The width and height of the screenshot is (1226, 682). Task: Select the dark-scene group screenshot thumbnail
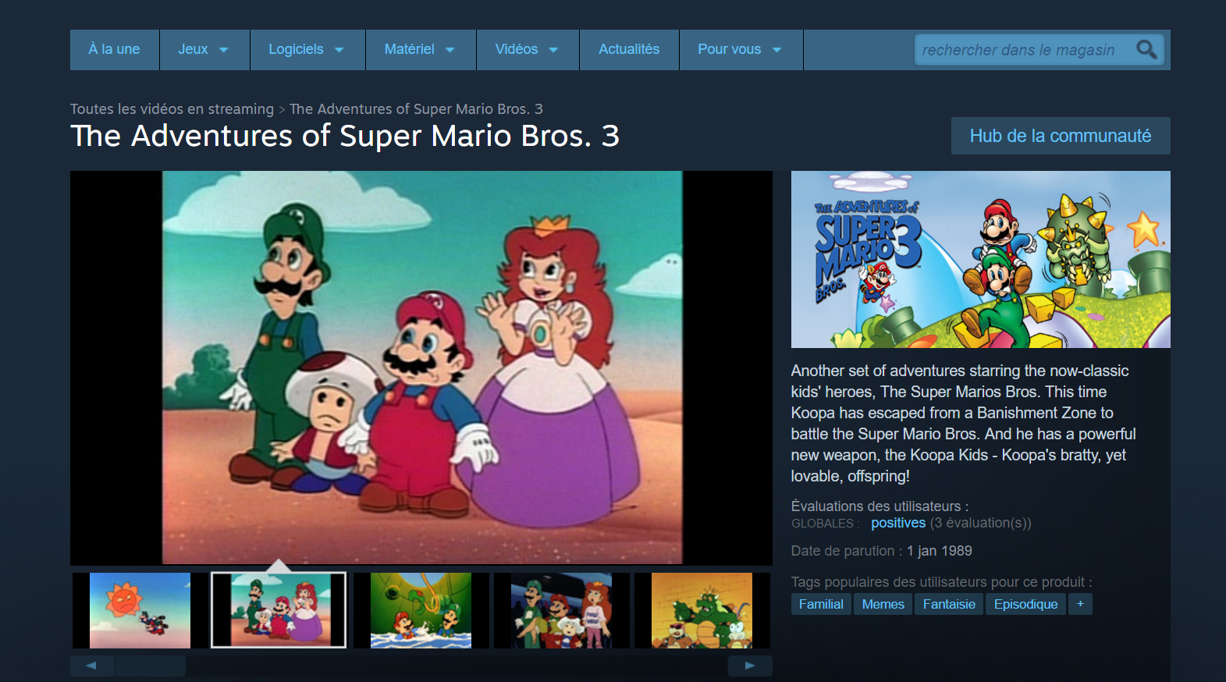[x=561, y=610]
